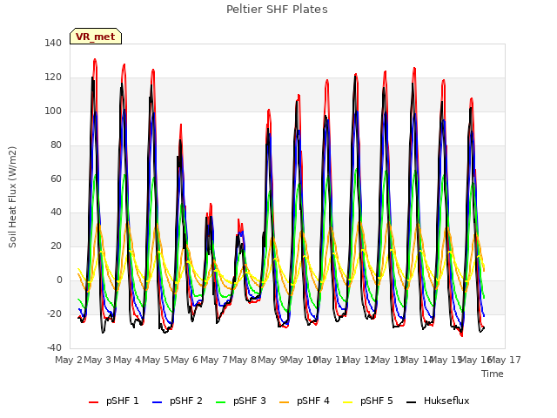This screenshot has height=418, width=557.
Task: Select the pSHF 2 legend label
Action: pyautogui.click(x=185, y=401)
